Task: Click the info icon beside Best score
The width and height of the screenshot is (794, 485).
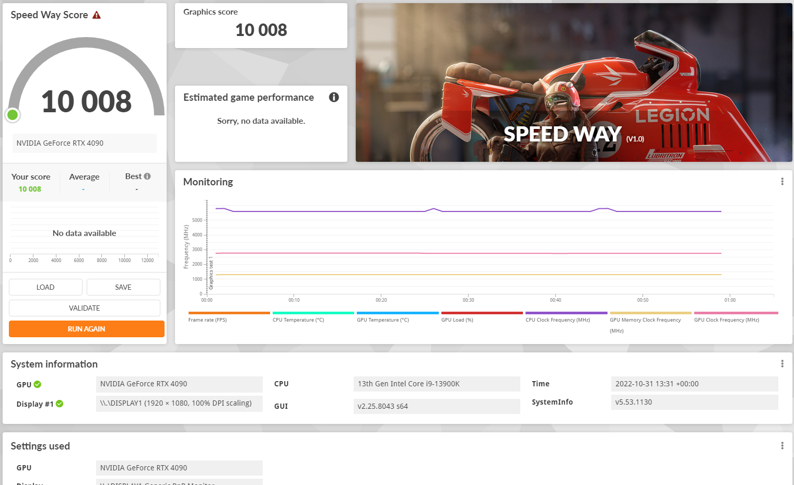Action: (147, 176)
